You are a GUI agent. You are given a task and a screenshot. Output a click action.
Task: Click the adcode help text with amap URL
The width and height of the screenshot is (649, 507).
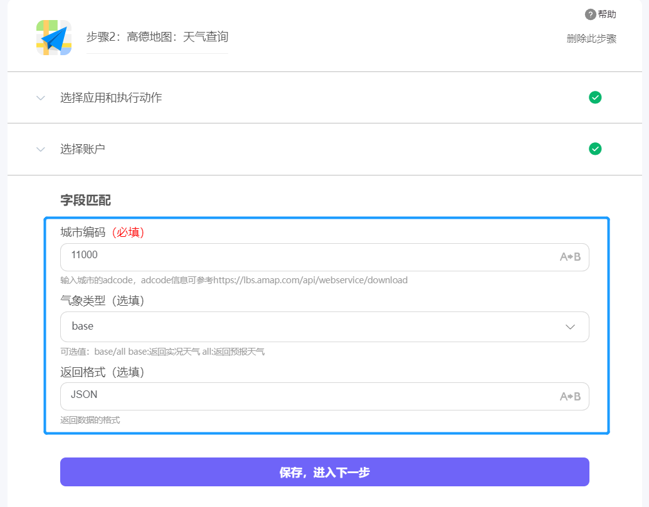[234, 280]
